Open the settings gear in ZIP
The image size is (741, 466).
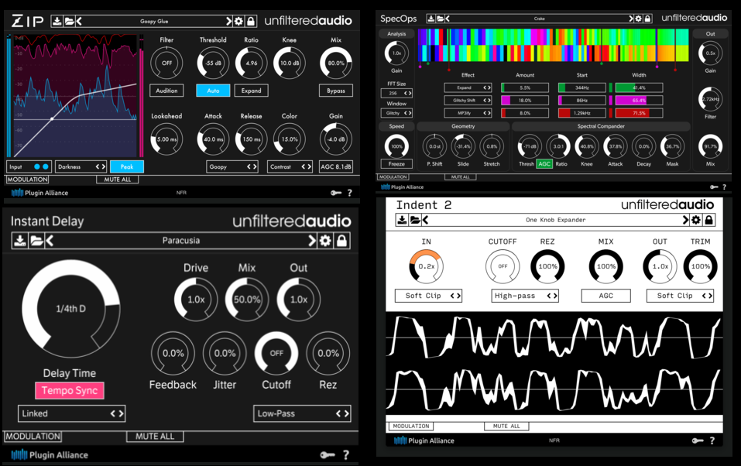tap(238, 21)
